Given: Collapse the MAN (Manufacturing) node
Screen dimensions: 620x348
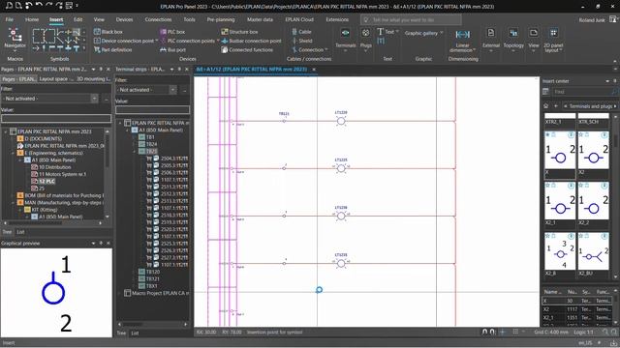Looking at the screenshot, I should [x=13, y=203].
